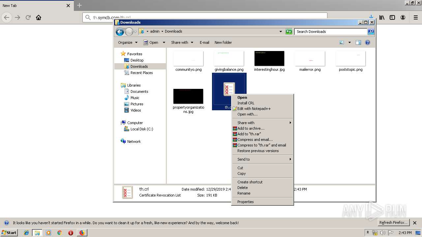422x237 pixels.
Task: Choose Create shortcut in context menu
Action: click(x=262, y=182)
